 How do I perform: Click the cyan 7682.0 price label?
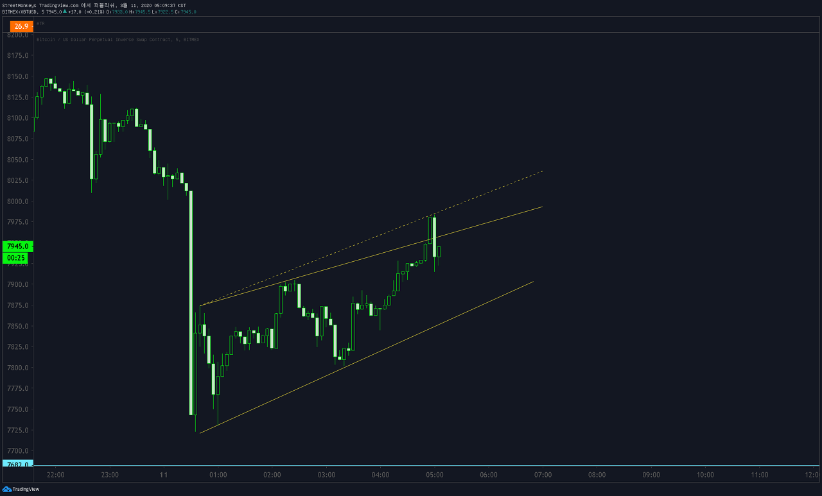pyautogui.click(x=17, y=464)
